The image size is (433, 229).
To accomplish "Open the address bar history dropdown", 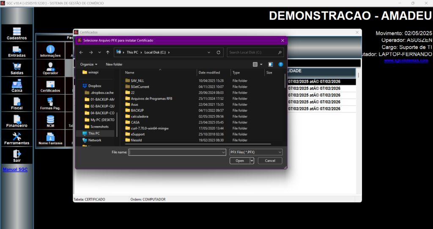I will click(x=209, y=52).
